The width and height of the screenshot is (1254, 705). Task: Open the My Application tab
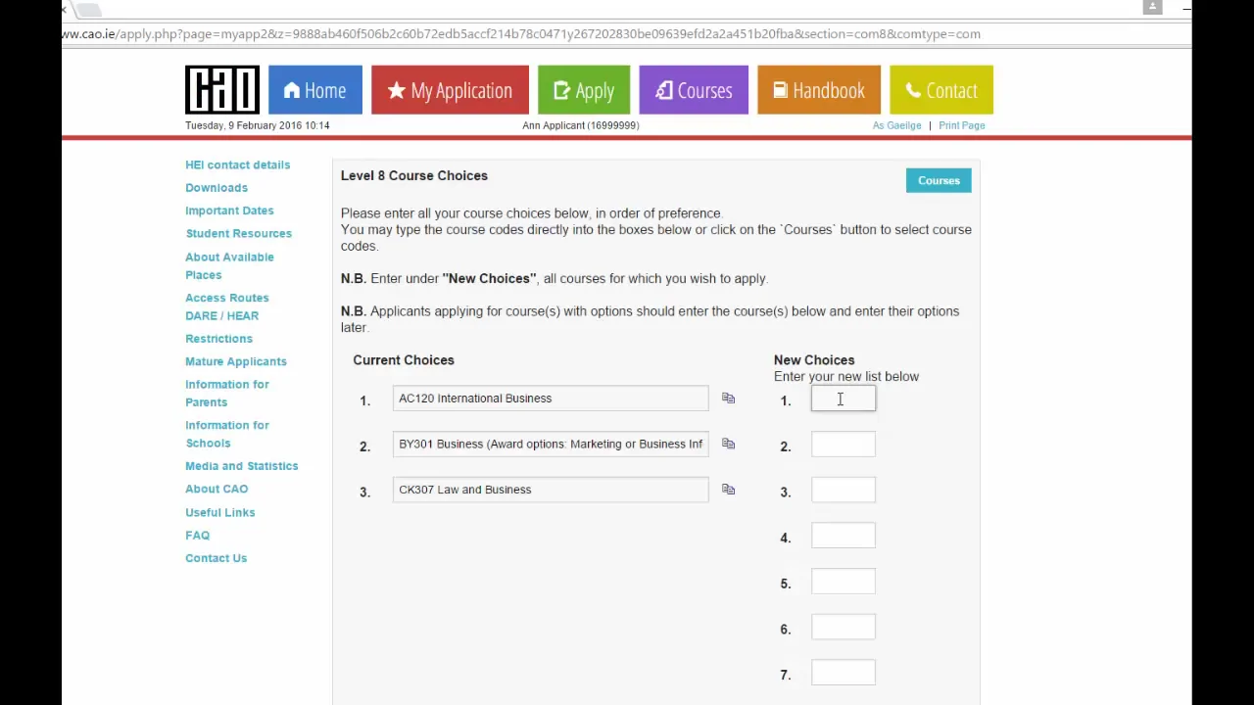tap(450, 90)
